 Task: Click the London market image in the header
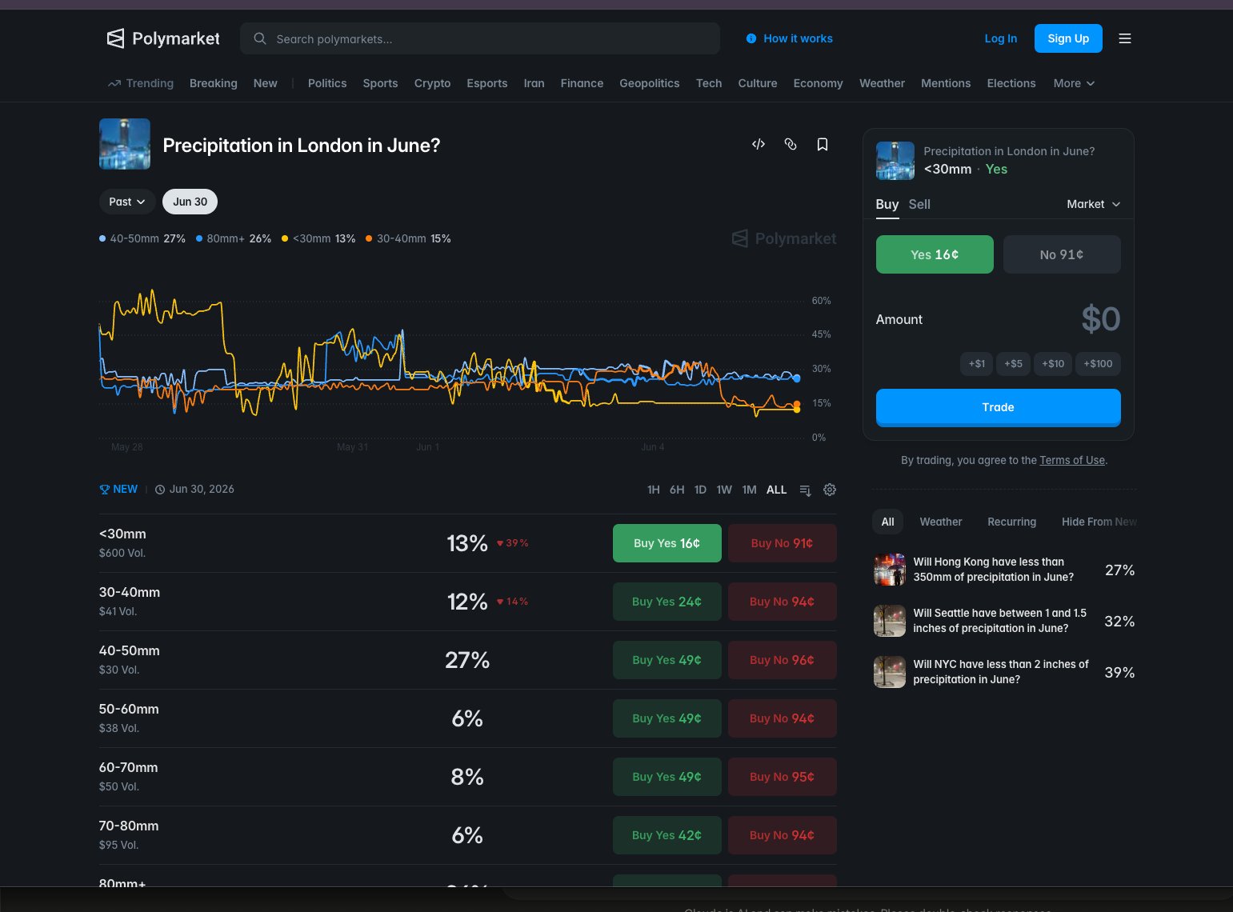[125, 144]
